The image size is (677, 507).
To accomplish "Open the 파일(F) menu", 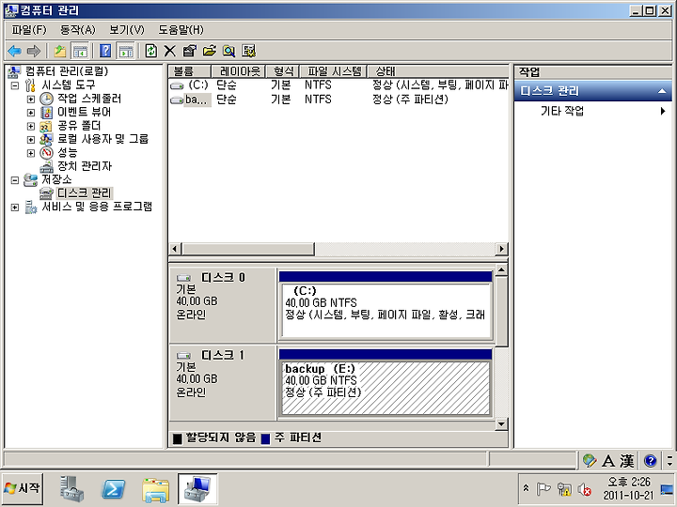I will (x=28, y=30).
